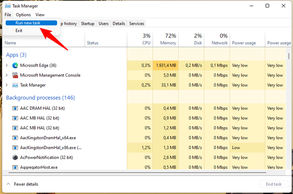Sort by the Status column header
The height and width of the screenshot is (194, 293).
(106, 39)
